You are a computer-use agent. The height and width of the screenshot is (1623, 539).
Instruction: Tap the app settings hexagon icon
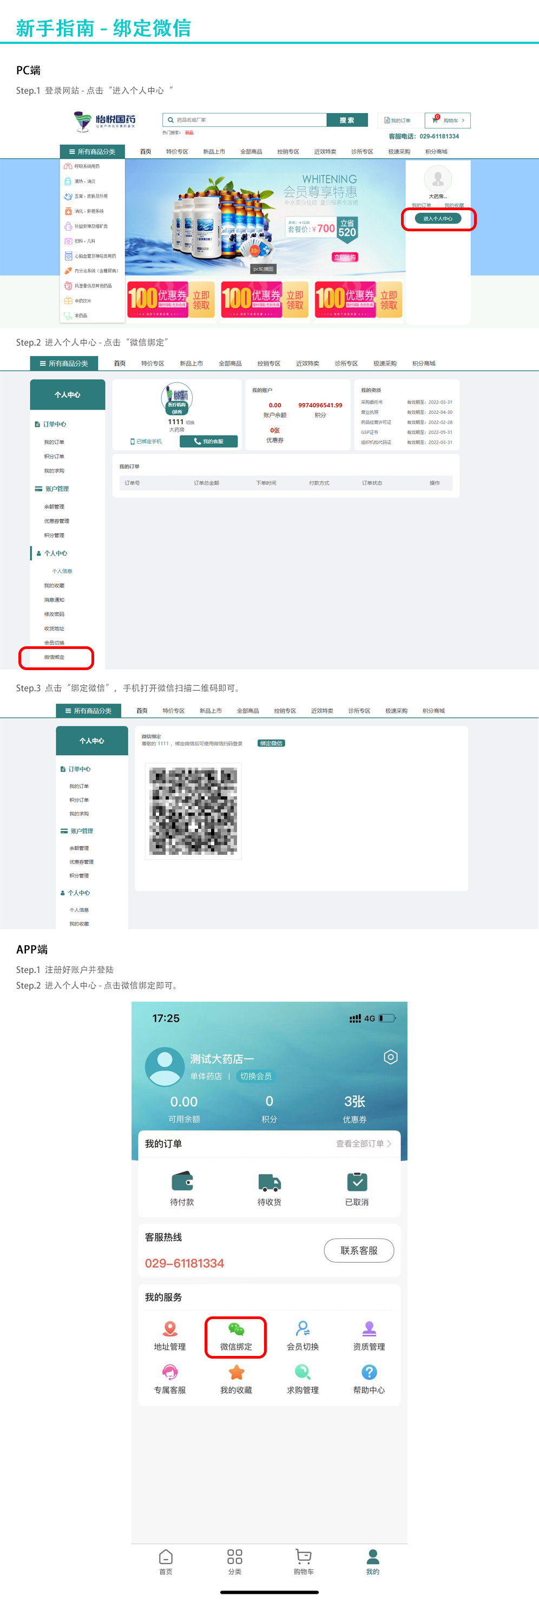390,1056
